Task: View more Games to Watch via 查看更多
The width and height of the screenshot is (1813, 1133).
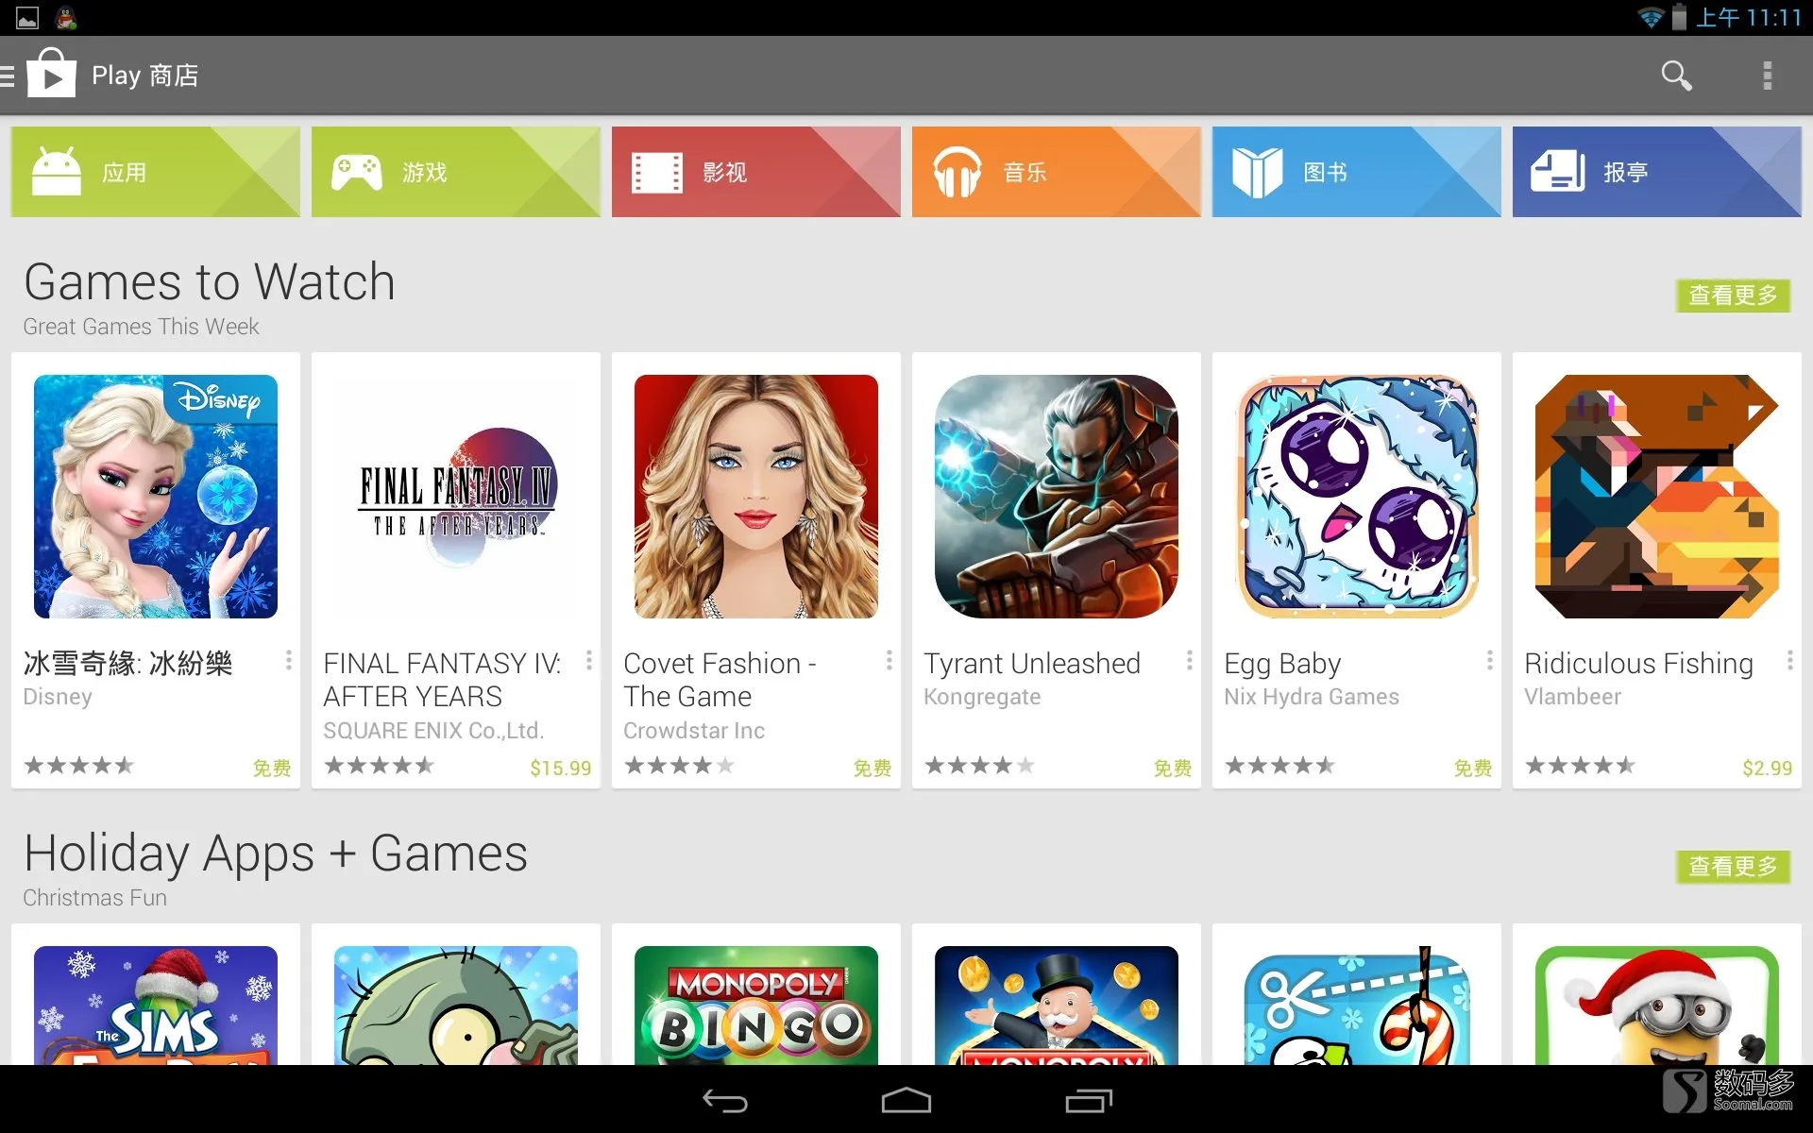Action: click(1733, 296)
